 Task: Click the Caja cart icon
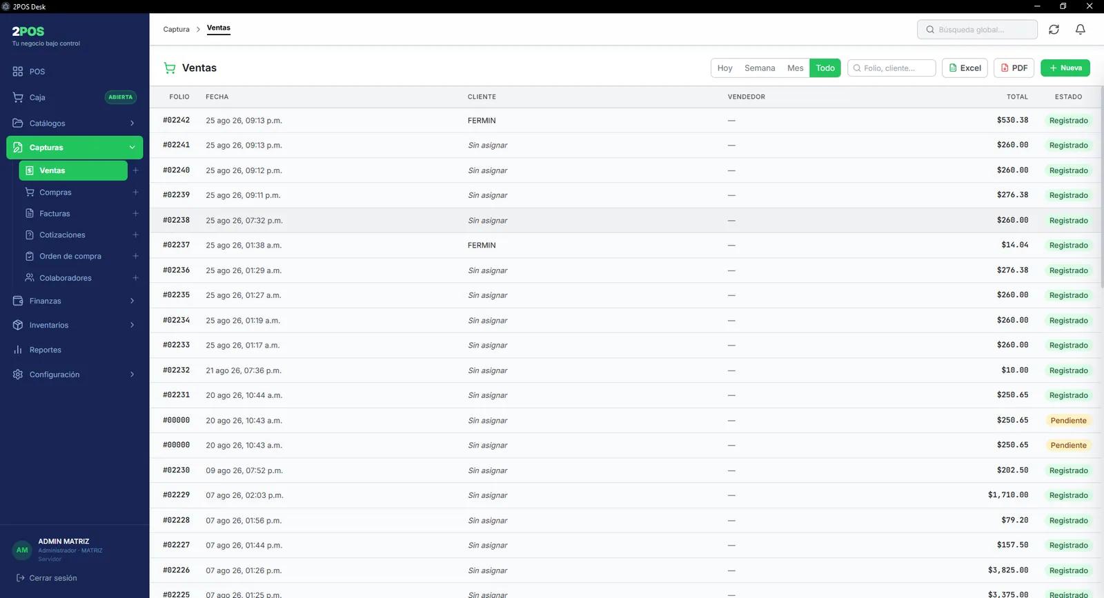18,97
